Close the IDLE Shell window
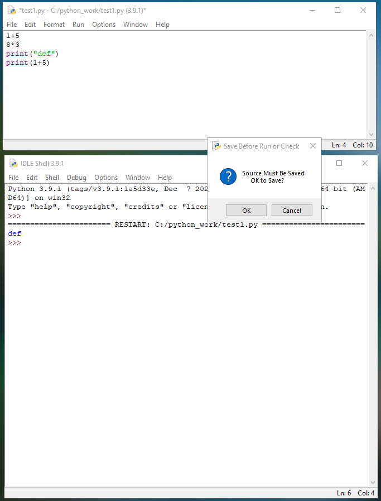This screenshot has width=381, height=501. point(365,164)
